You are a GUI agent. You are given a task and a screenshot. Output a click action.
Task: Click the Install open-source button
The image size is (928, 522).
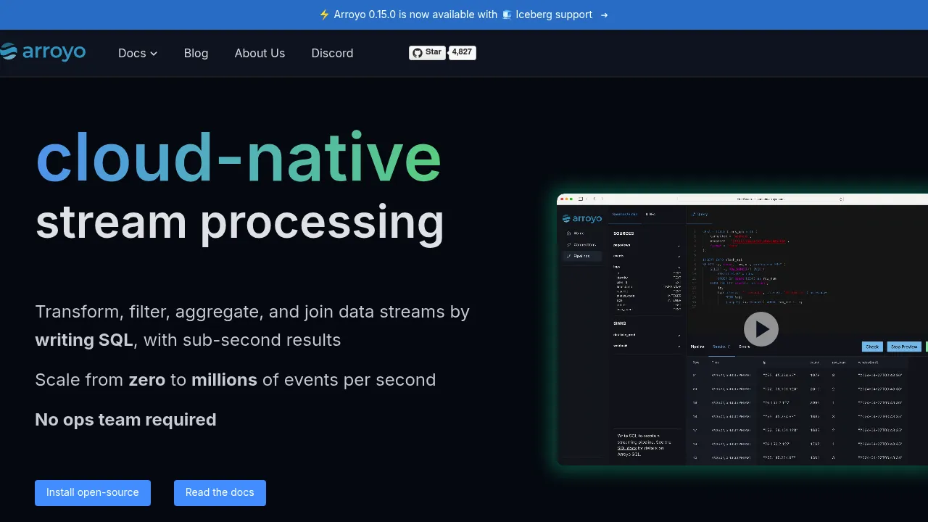pyautogui.click(x=93, y=493)
